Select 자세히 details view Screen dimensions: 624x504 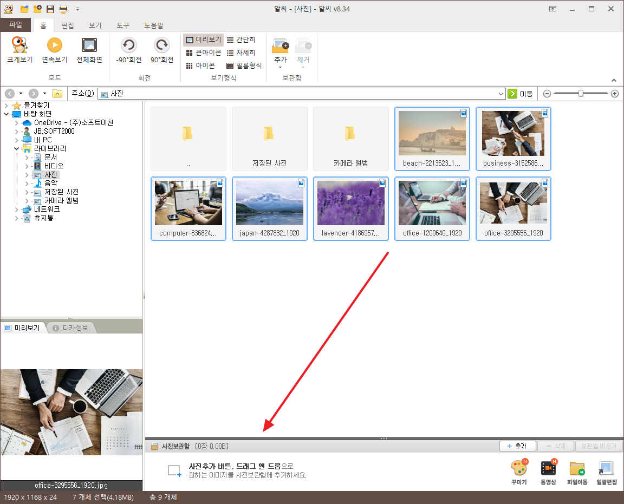point(241,53)
